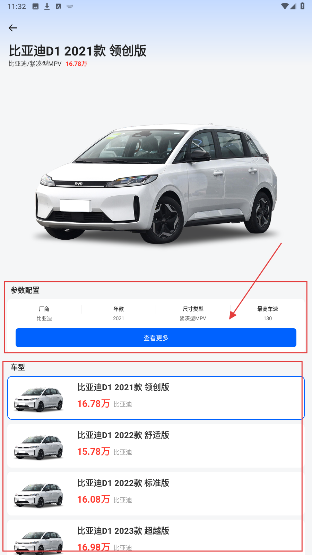Tap the cellular signal icon

pos(293,6)
